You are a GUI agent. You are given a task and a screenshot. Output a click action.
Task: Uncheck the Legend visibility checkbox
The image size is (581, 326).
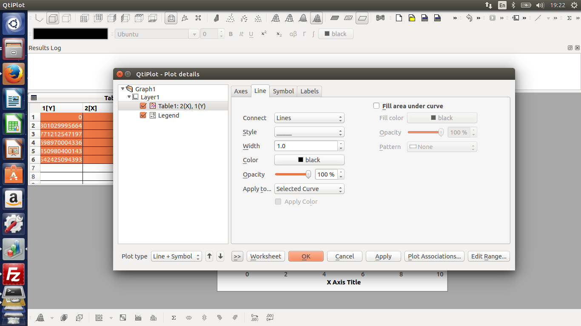(x=143, y=115)
